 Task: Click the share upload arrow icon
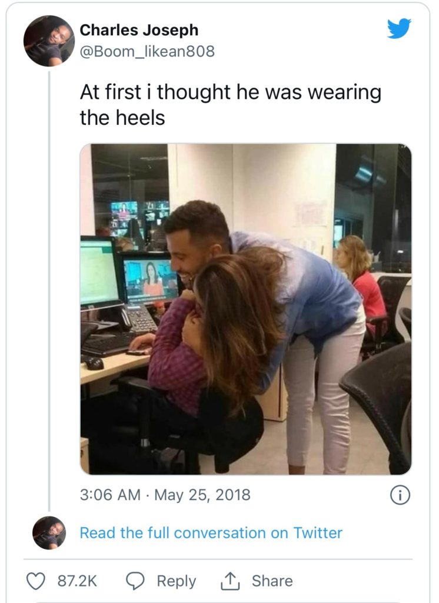(x=230, y=581)
